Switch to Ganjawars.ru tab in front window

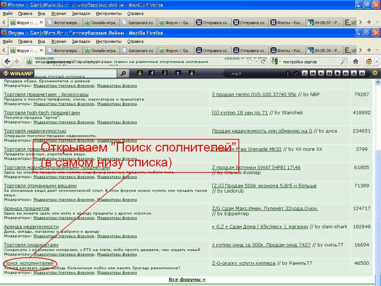138,50
